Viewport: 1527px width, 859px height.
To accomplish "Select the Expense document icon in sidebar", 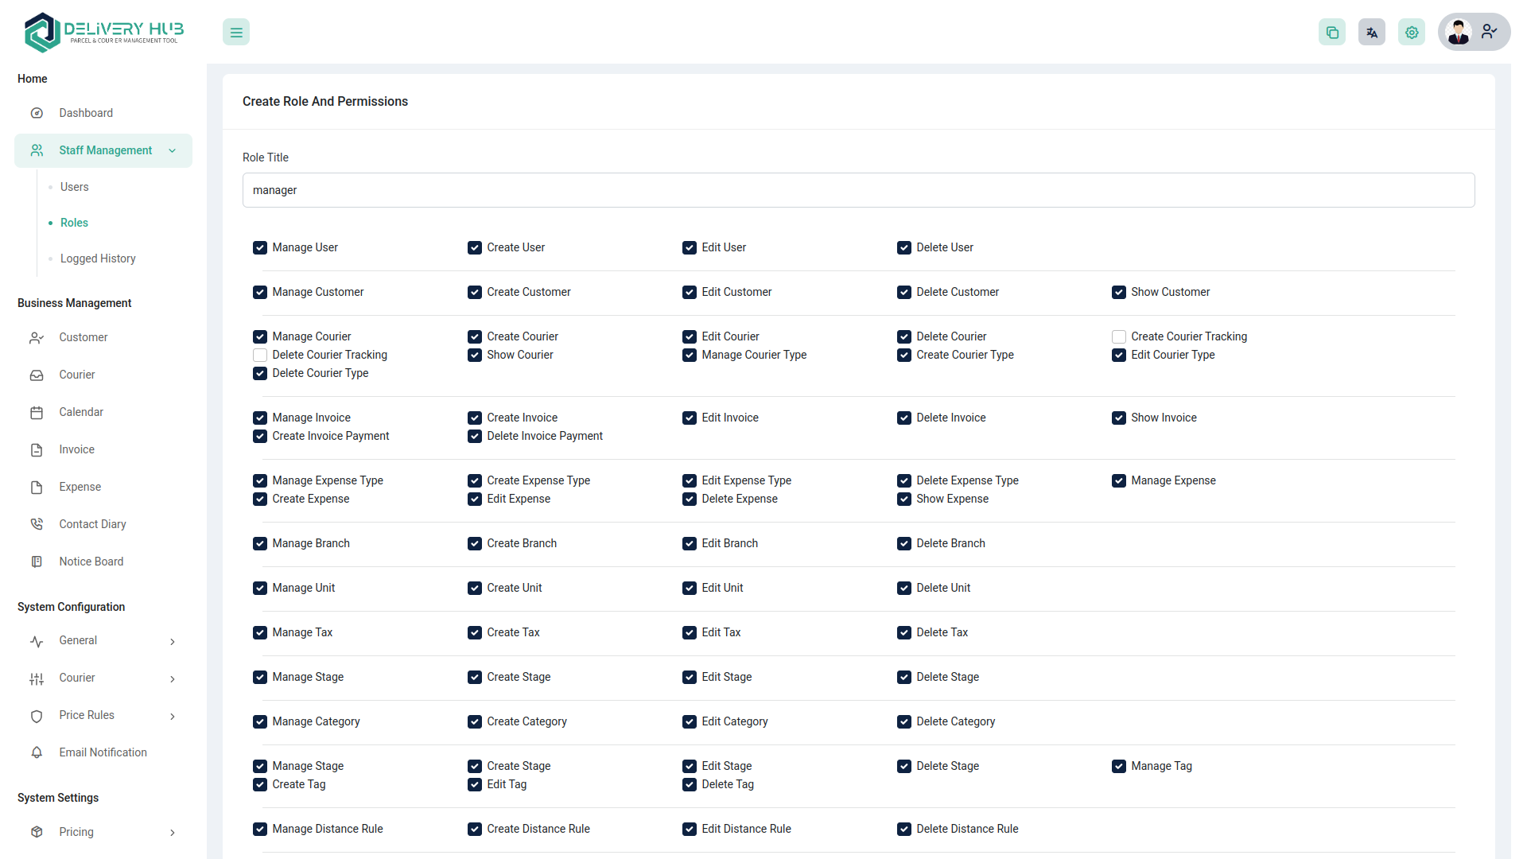I will click(37, 487).
